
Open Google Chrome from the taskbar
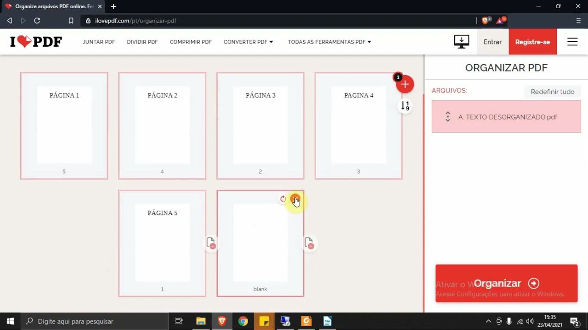243,321
